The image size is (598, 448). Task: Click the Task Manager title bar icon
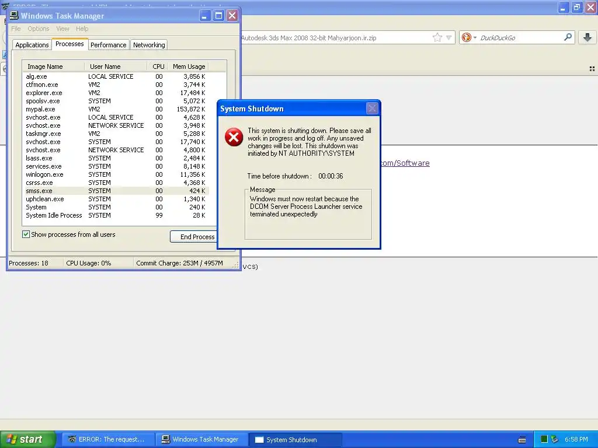click(x=14, y=16)
